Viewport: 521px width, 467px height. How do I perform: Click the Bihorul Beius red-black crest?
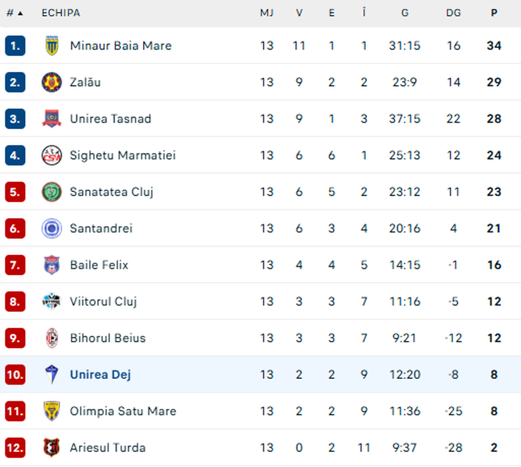click(x=52, y=338)
